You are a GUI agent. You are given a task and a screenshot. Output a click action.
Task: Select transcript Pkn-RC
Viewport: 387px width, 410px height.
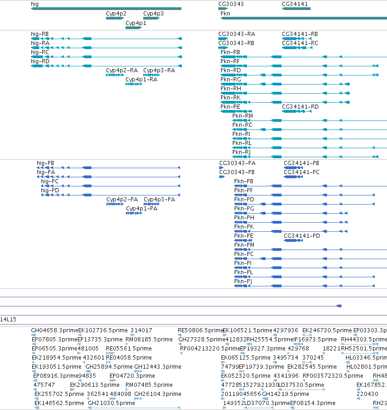coord(310,130)
